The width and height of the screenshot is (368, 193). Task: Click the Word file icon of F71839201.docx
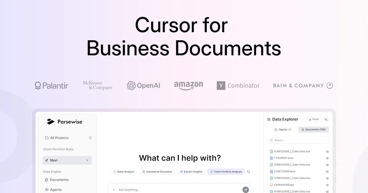271,158
